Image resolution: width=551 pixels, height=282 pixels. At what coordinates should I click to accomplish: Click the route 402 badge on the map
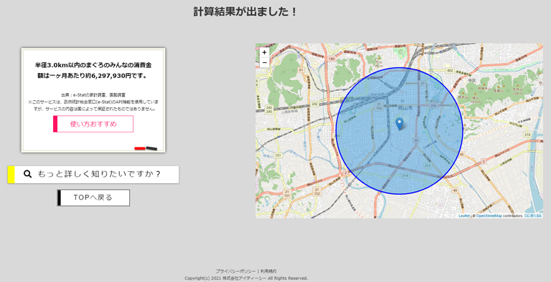point(450,70)
